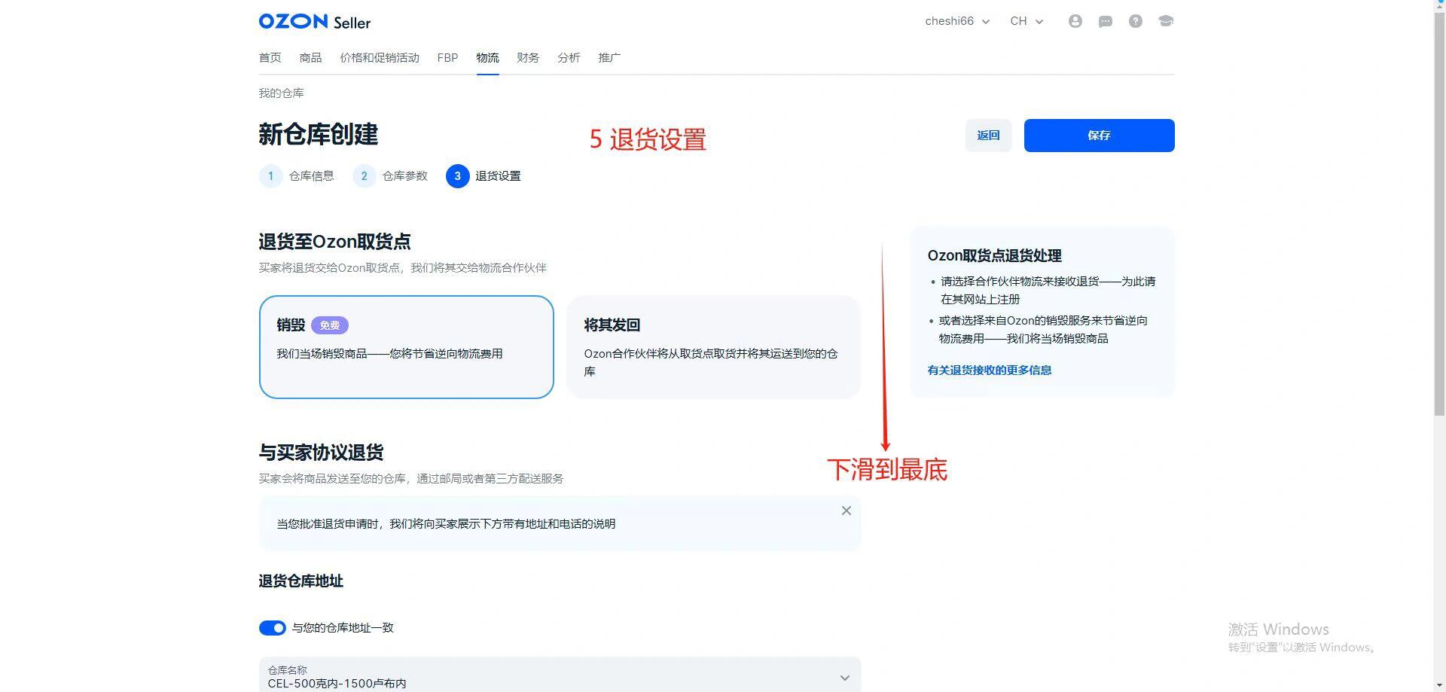This screenshot has height=692, width=1446.
Task: Close the return request info notice
Action: pos(846,511)
